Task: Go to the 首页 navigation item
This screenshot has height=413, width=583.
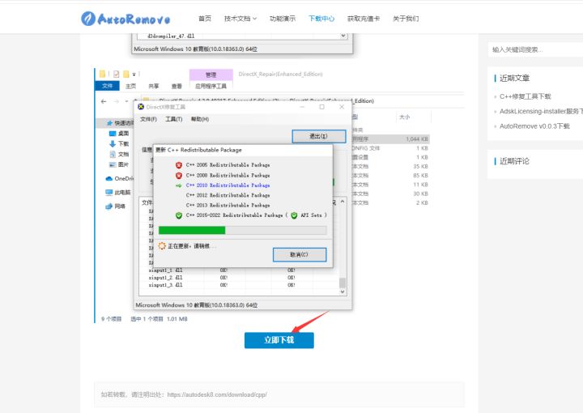Action: click(x=205, y=18)
